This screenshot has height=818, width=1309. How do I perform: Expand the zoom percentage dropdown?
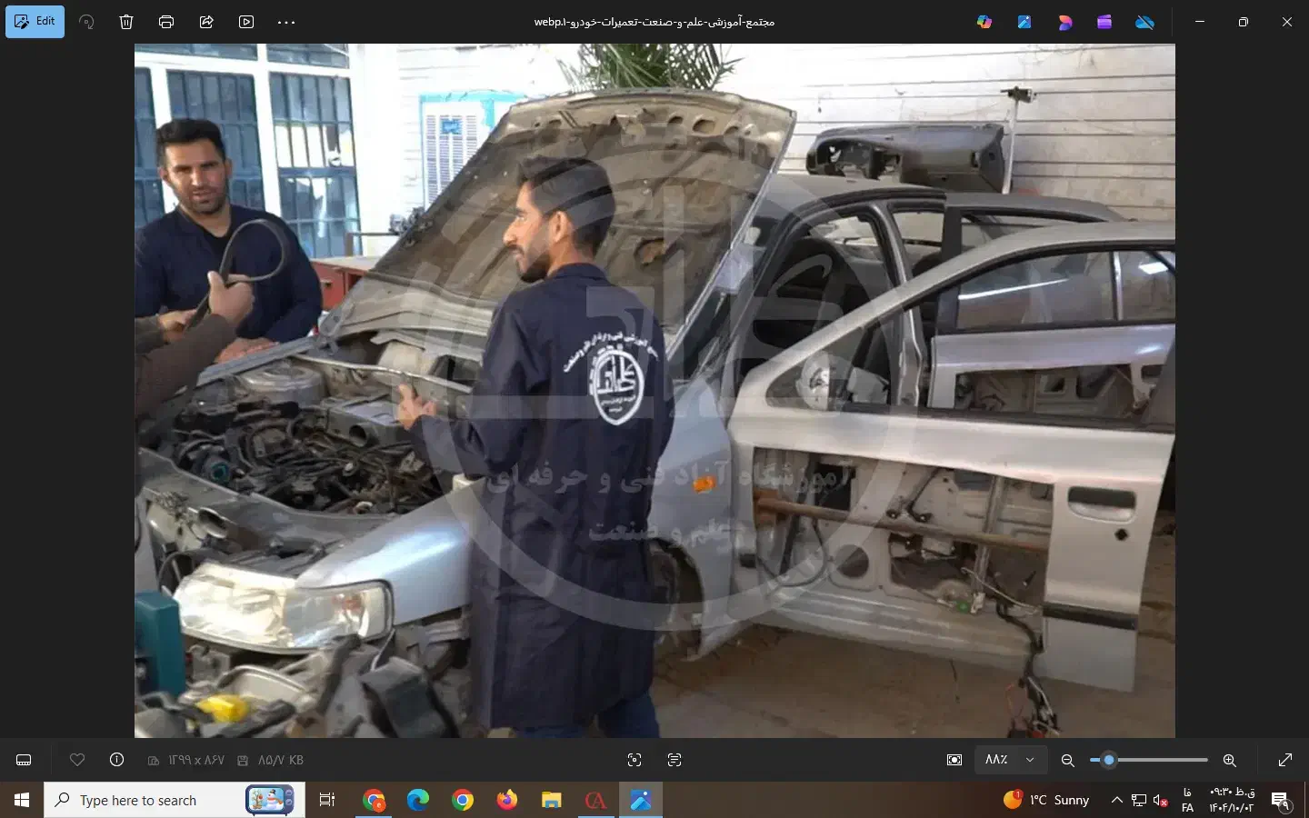point(1030,760)
